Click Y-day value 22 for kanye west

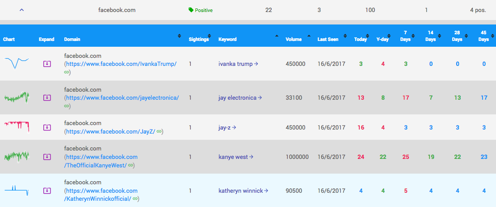click(383, 157)
